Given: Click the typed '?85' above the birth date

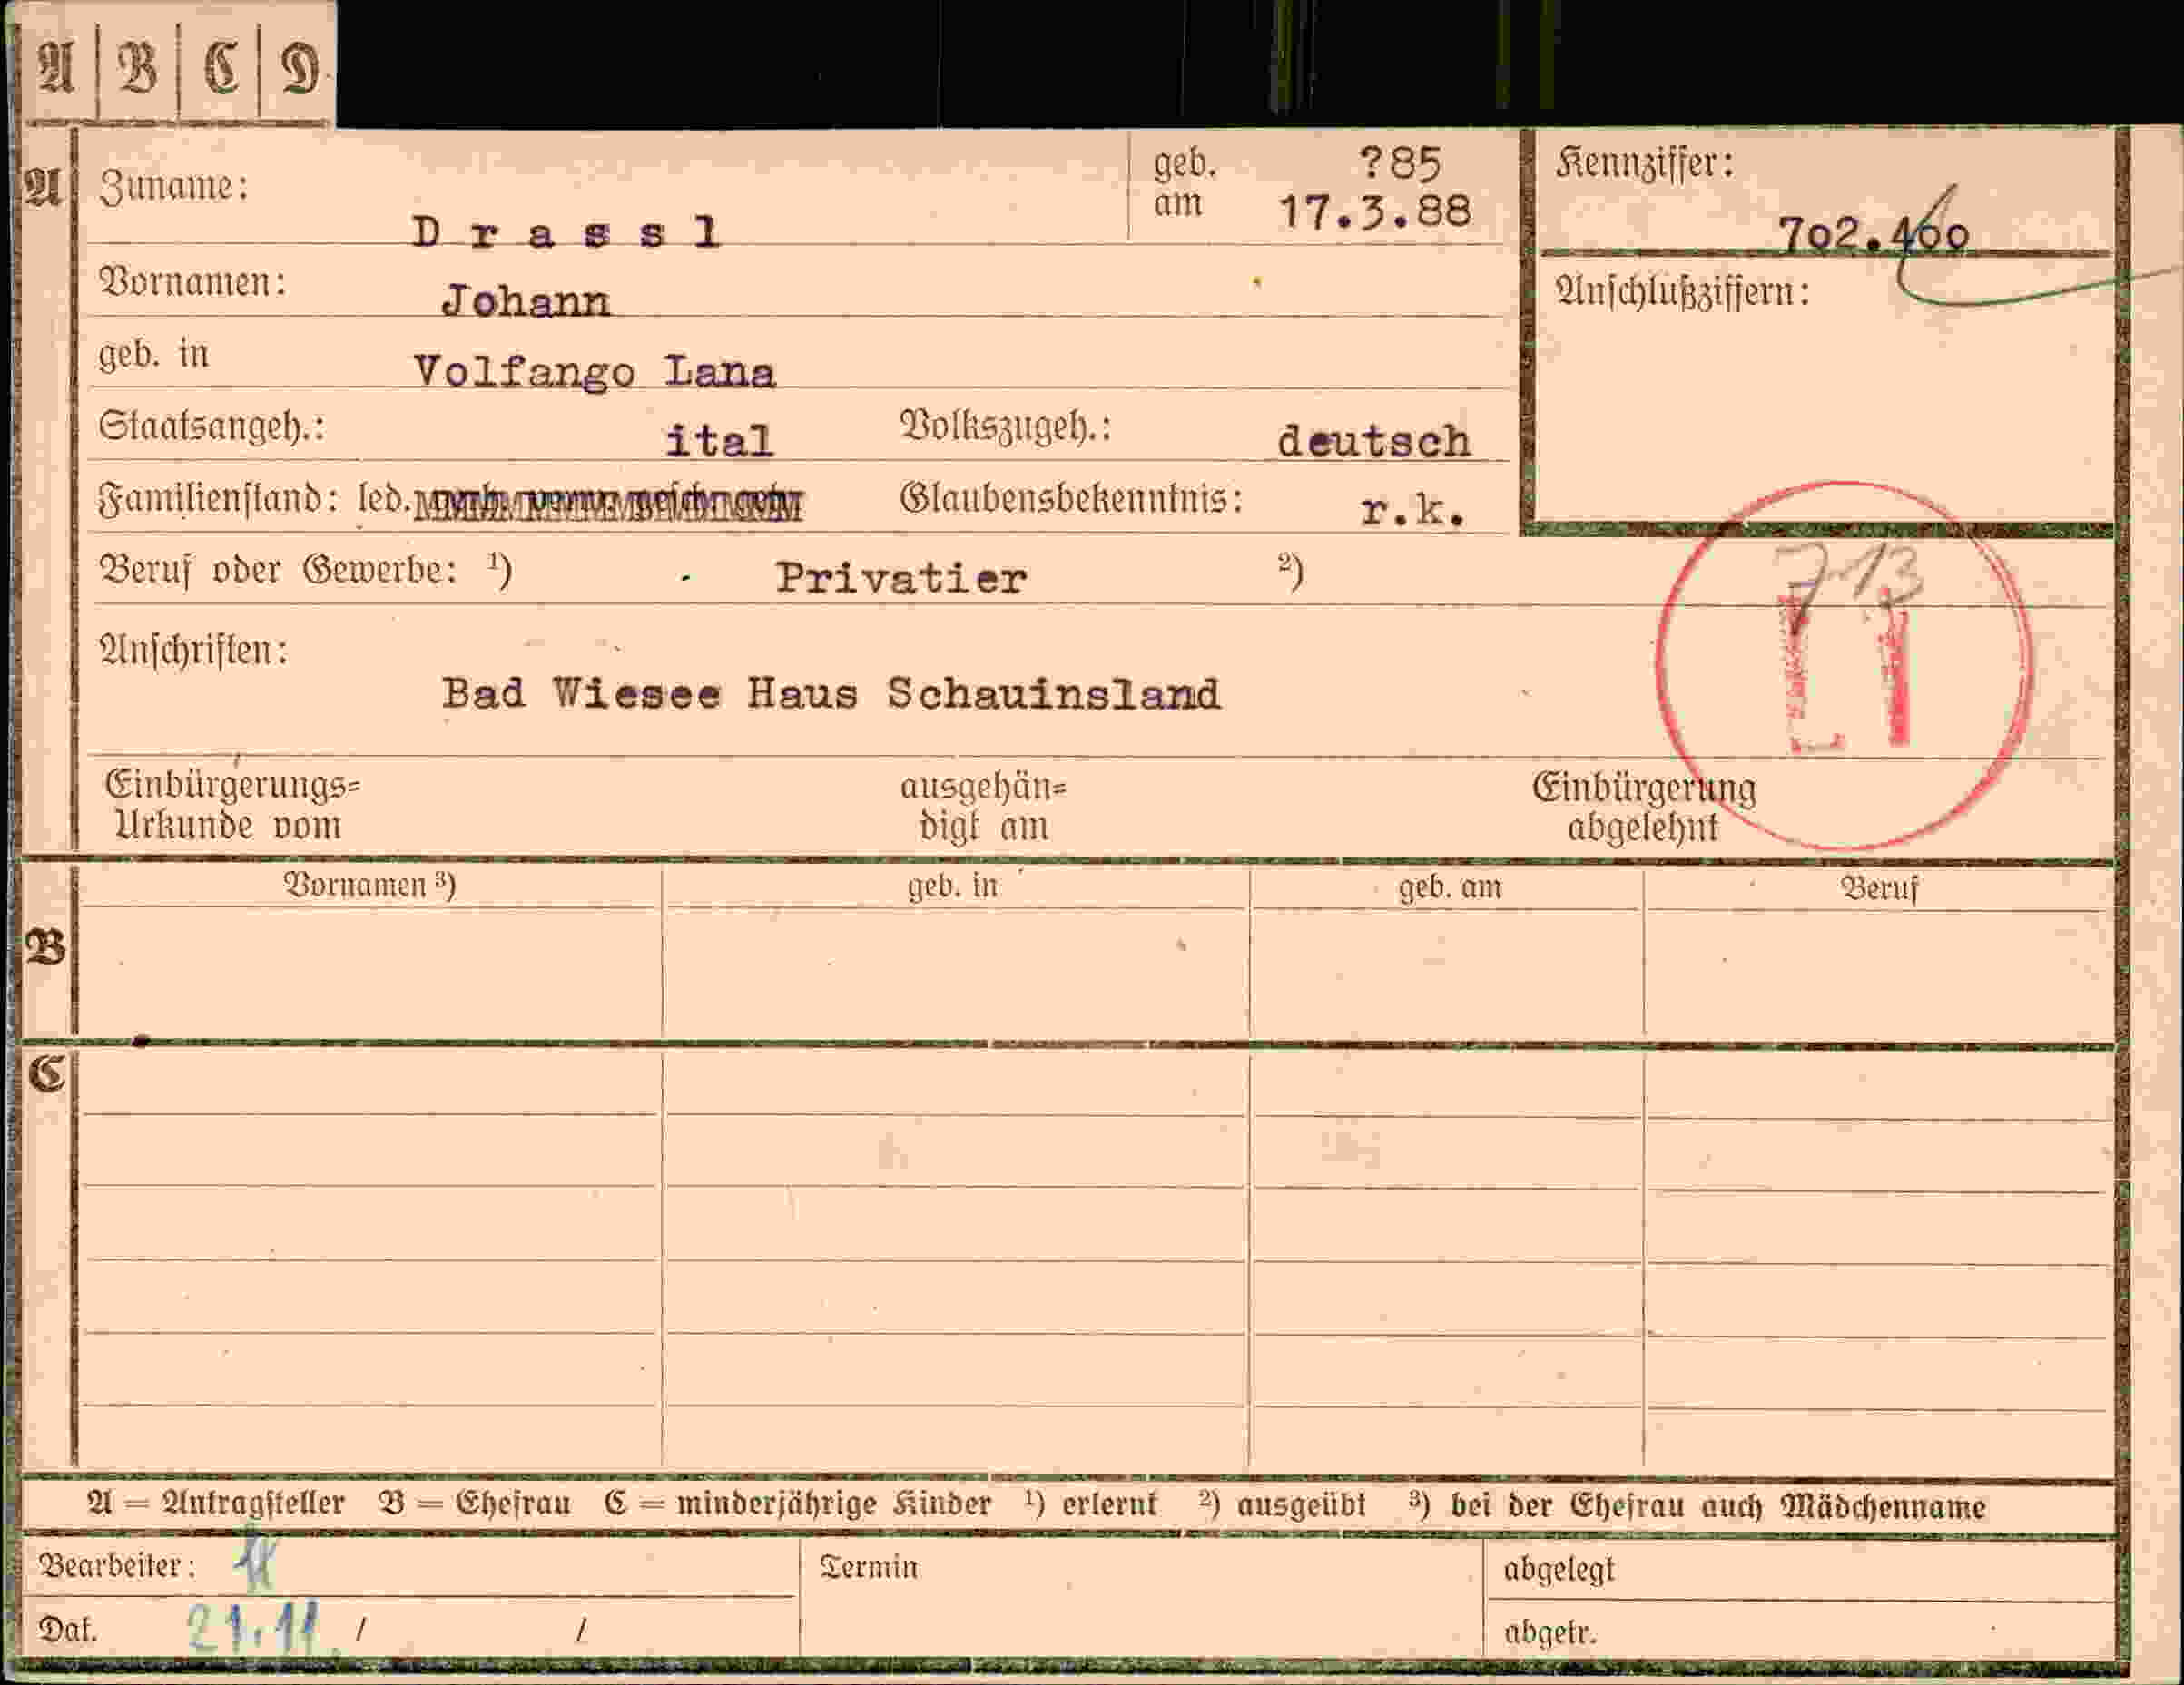Looking at the screenshot, I should click(x=1400, y=163).
